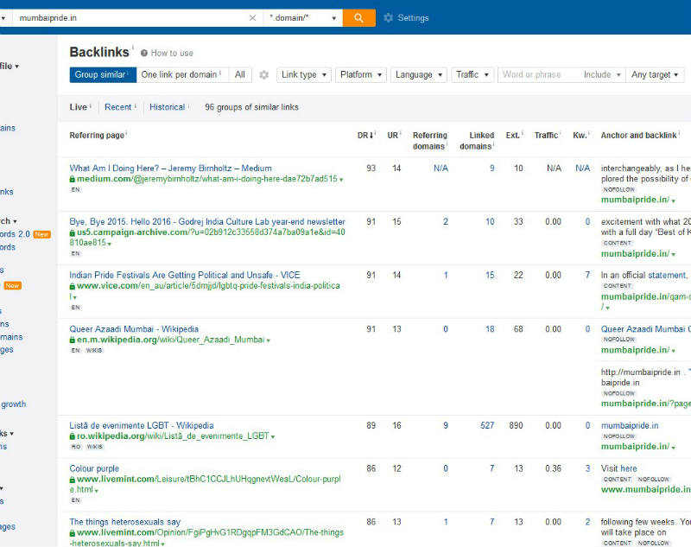Switch to Live index

(x=78, y=107)
